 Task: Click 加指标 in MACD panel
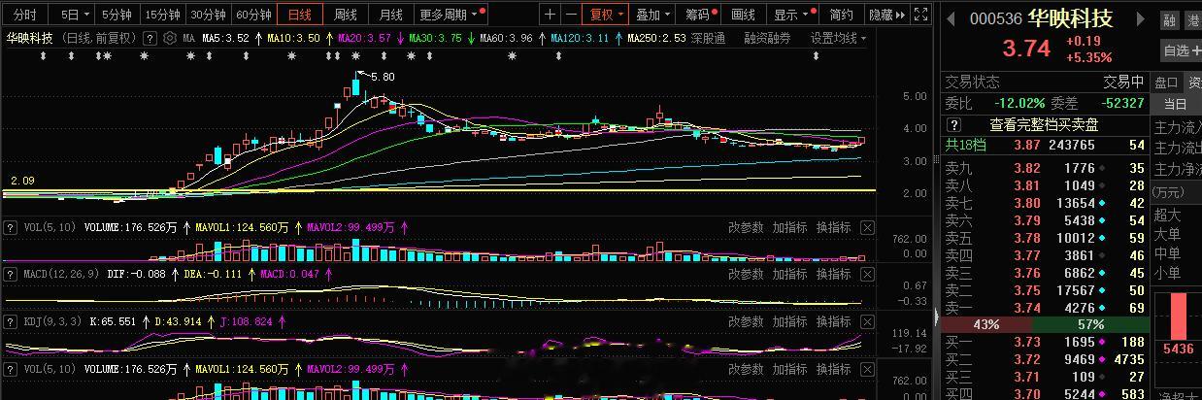790,275
